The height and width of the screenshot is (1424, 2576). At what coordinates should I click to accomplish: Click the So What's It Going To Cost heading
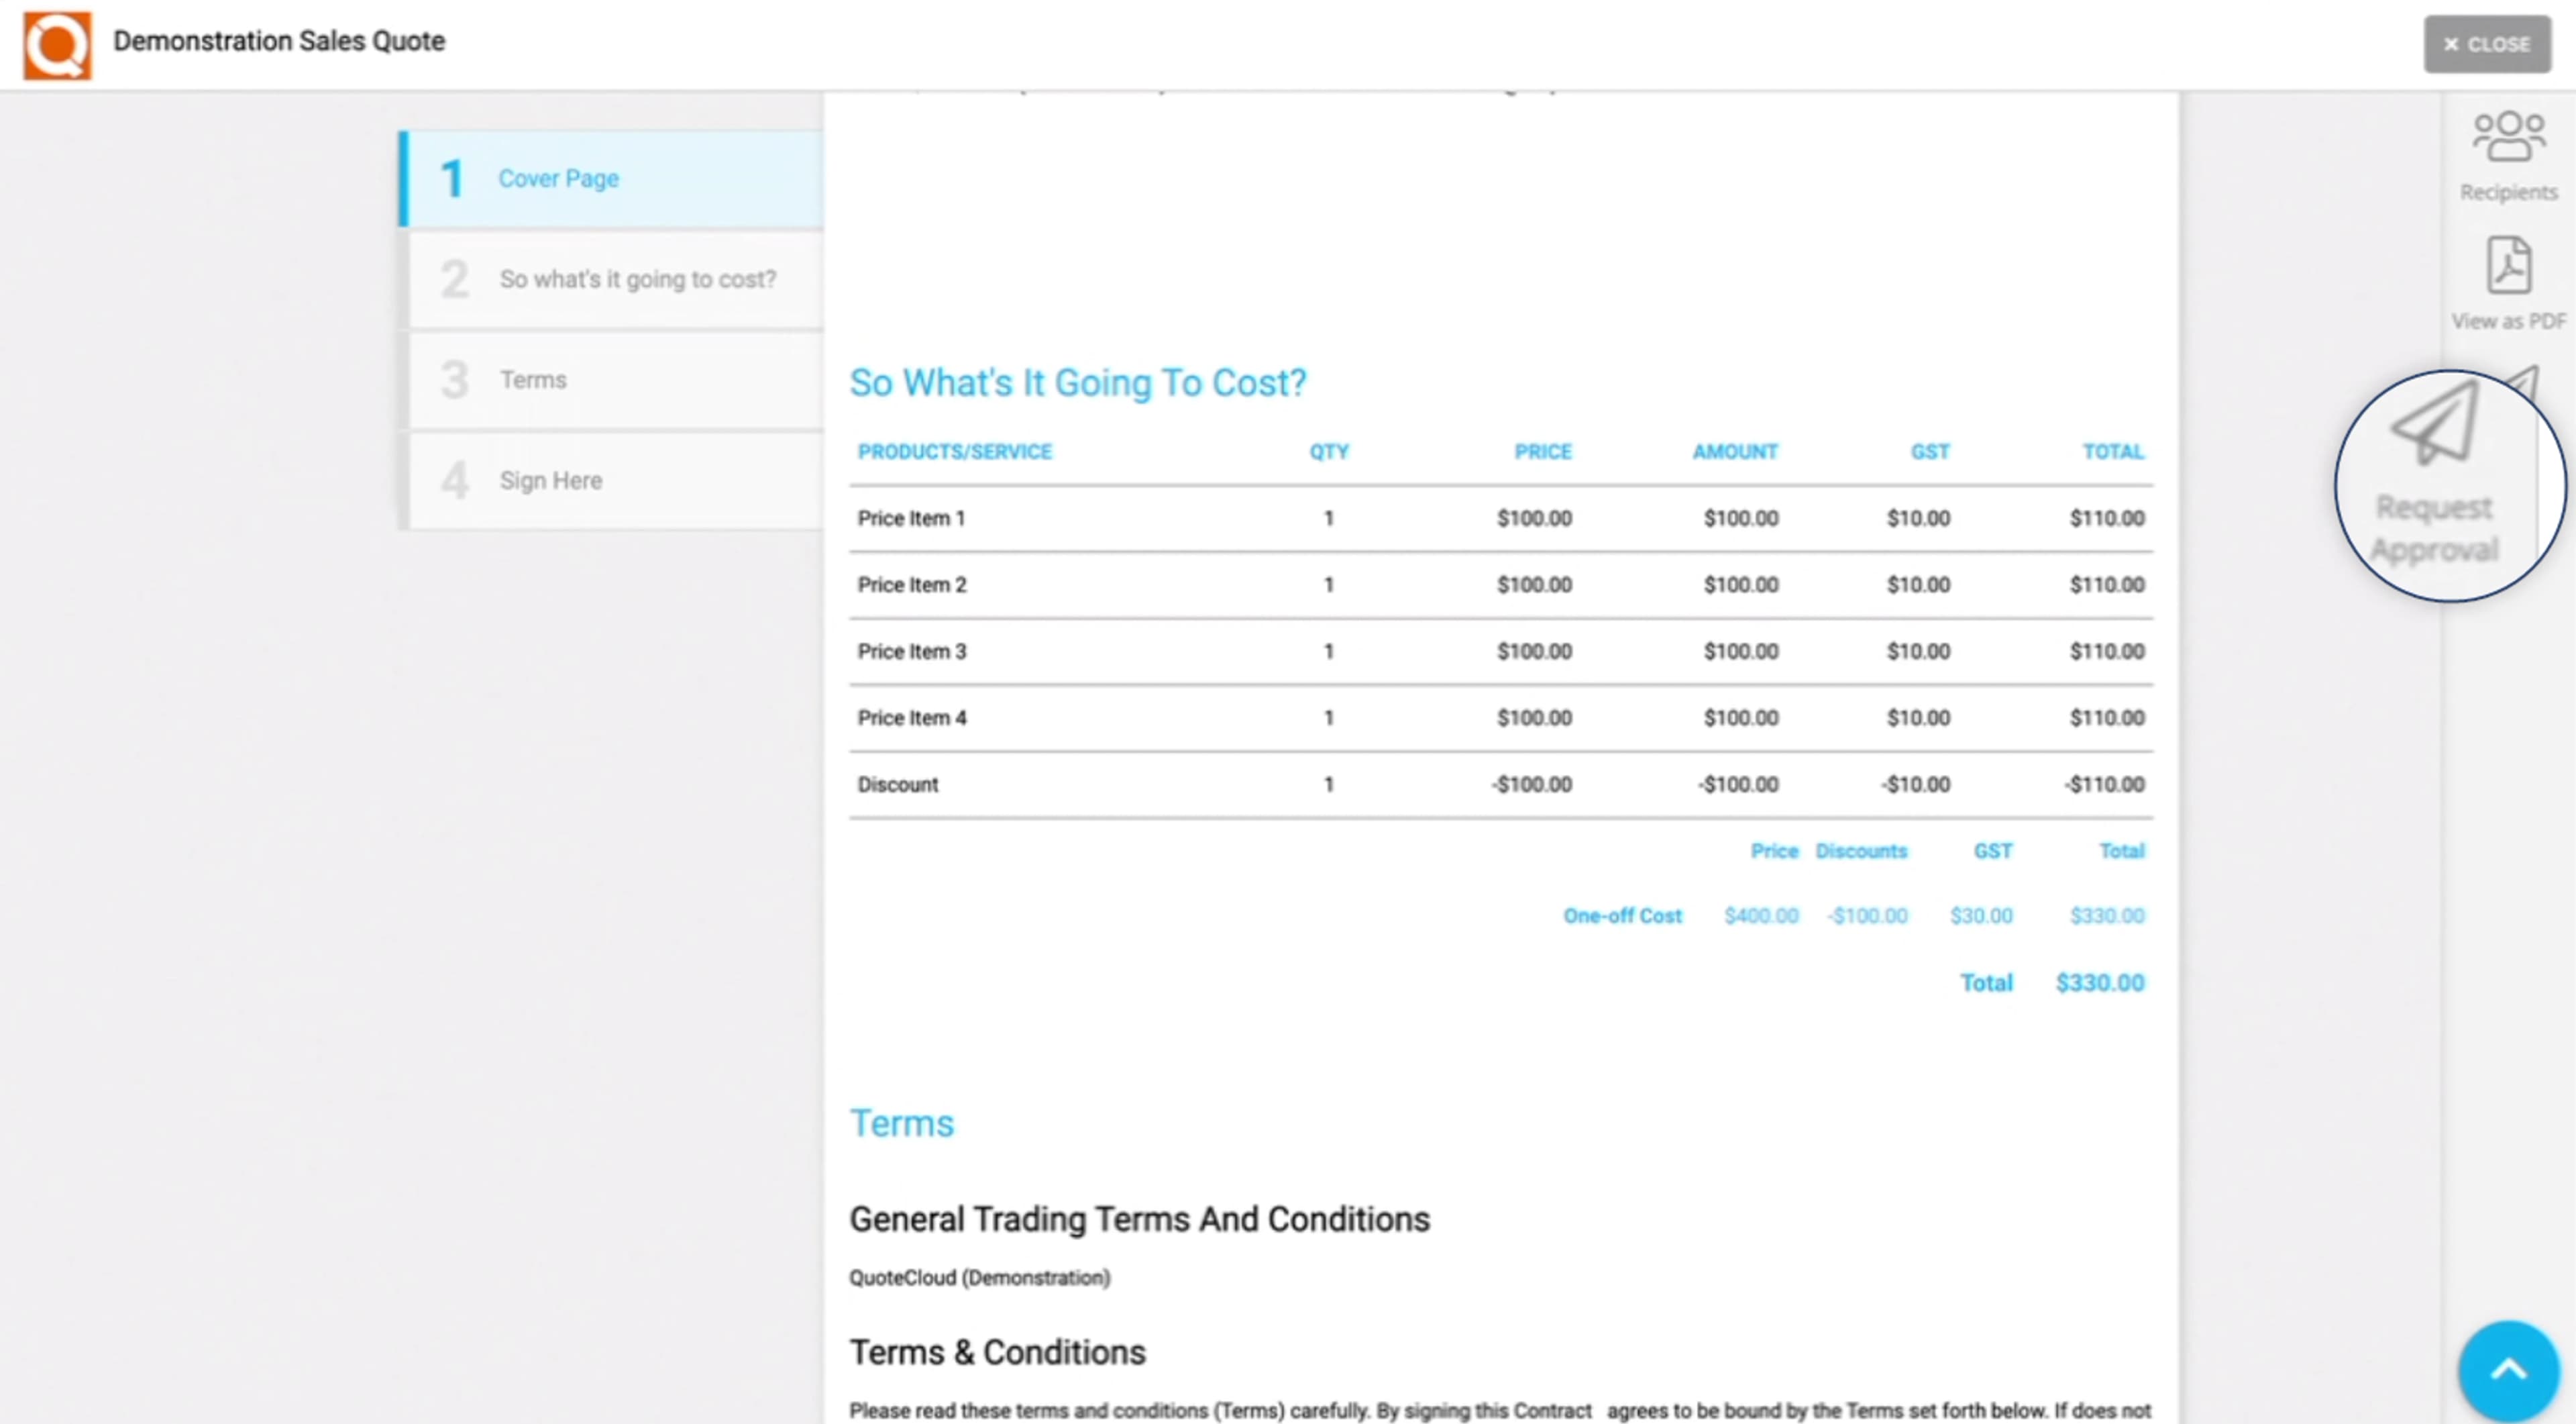pos(1077,382)
